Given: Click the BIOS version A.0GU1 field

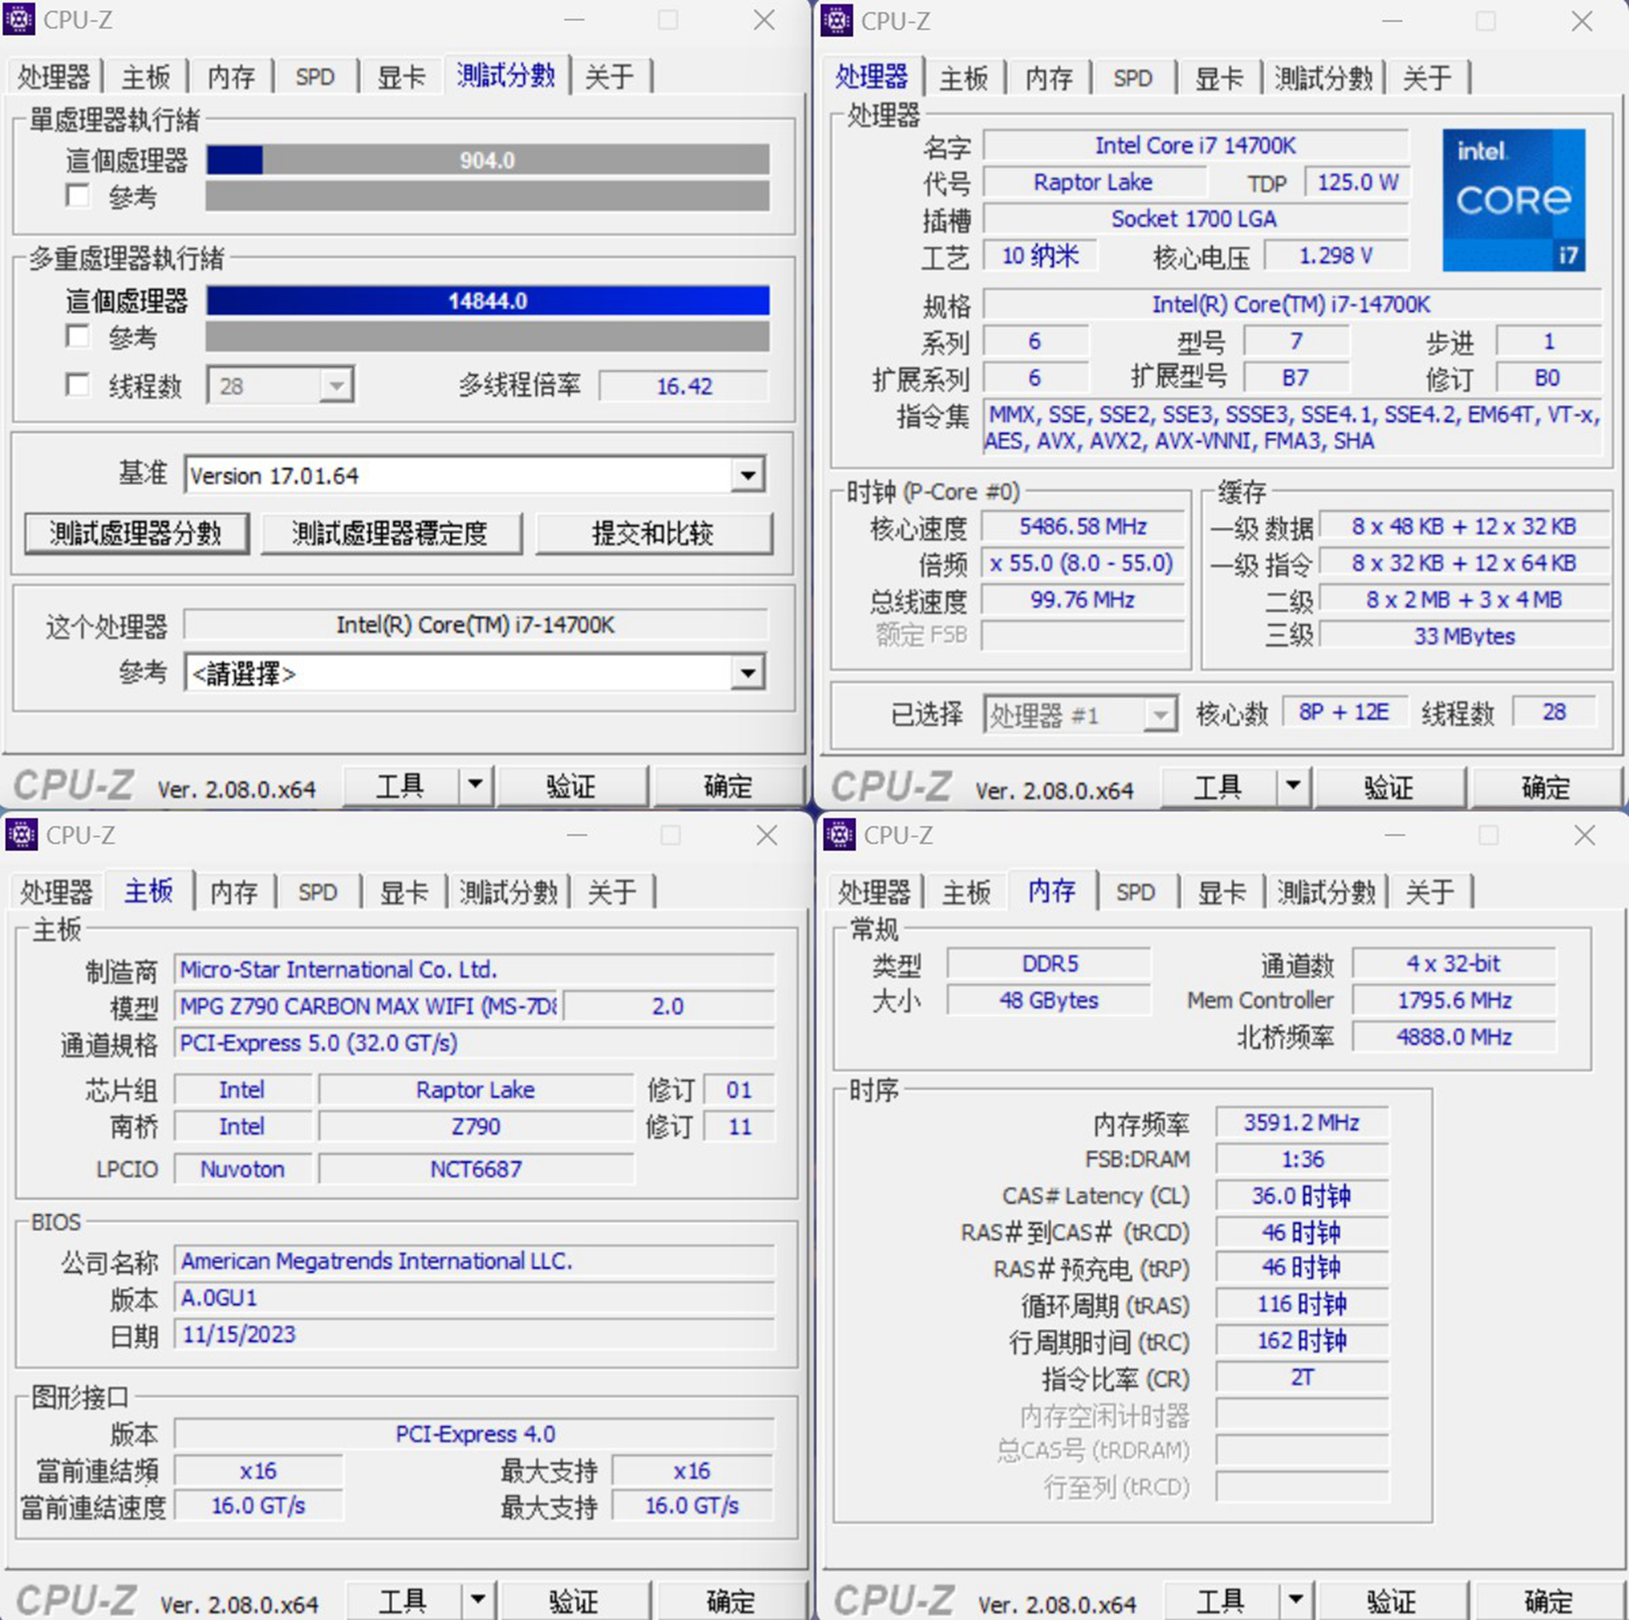Looking at the screenshot, I should coord(474,1298).
